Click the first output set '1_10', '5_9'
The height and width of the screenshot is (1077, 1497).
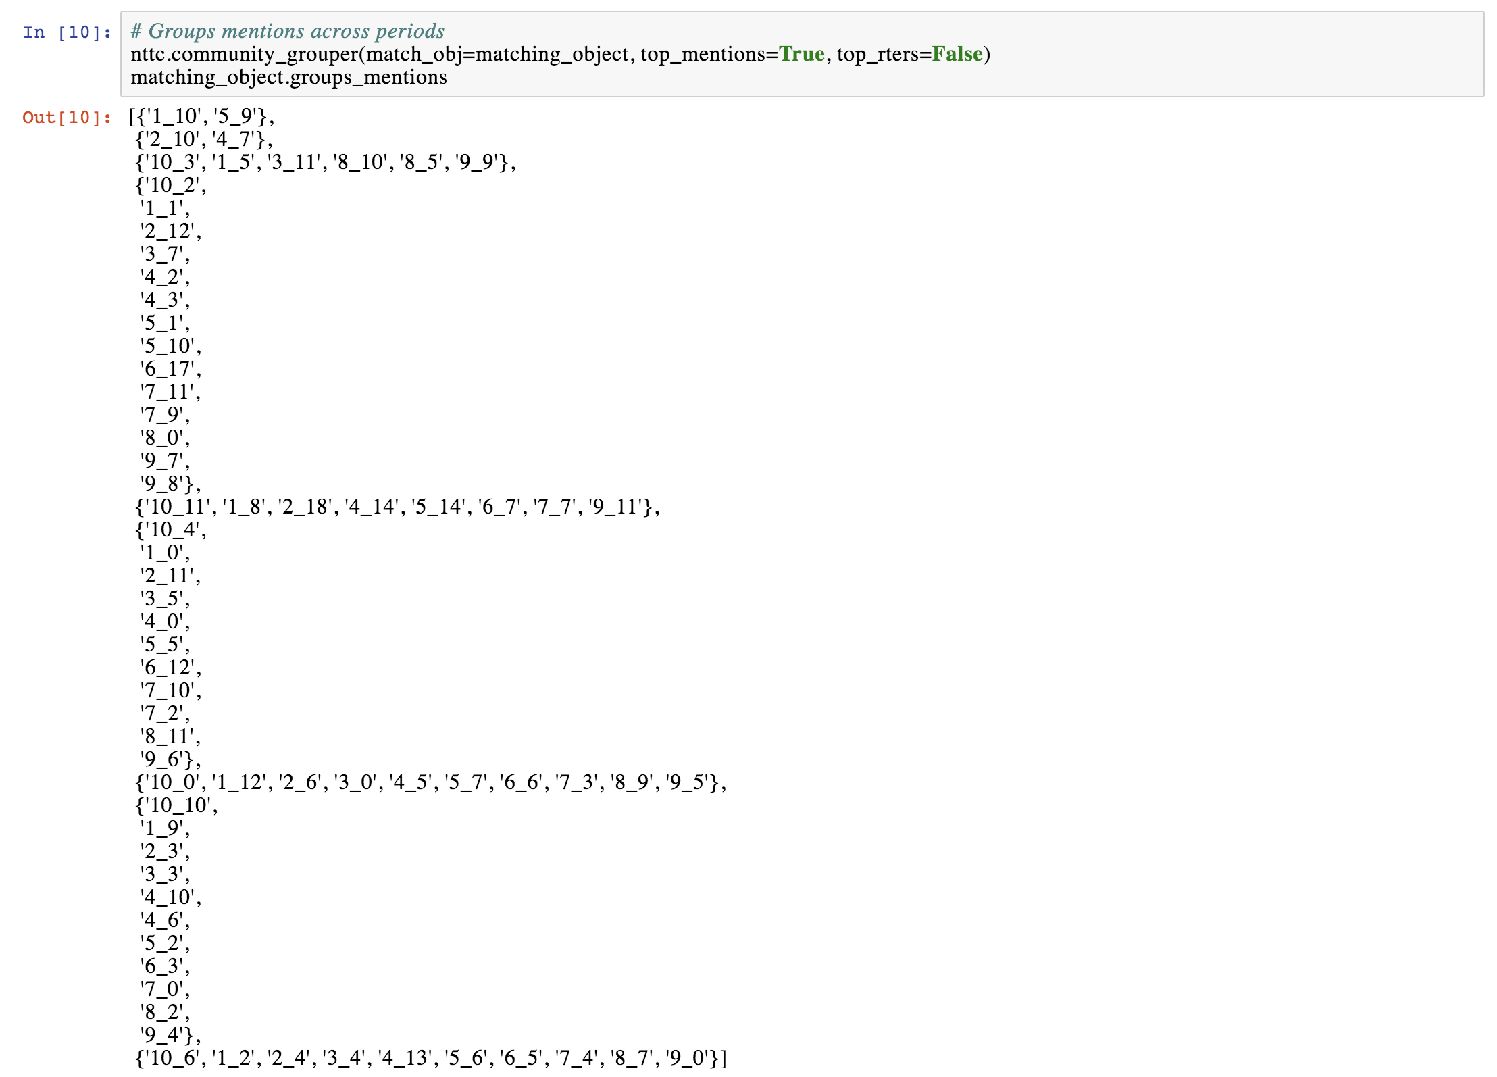click(201, 116)
